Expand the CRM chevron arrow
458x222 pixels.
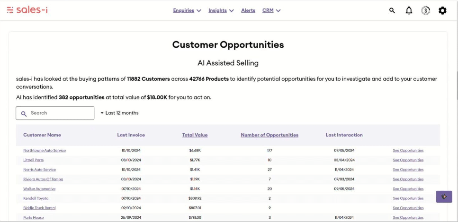(x=278, y=11)
